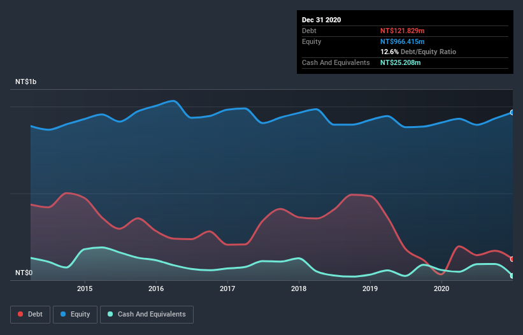Viewport: 523px width, 335px height.
Task: Click the Dec 31 2020 tooltip date
Action: 321,20
